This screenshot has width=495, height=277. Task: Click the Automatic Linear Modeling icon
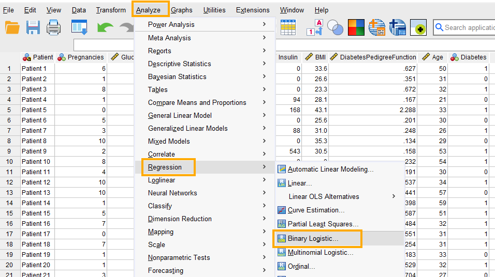pyautogui.click(x=282, y=169)
